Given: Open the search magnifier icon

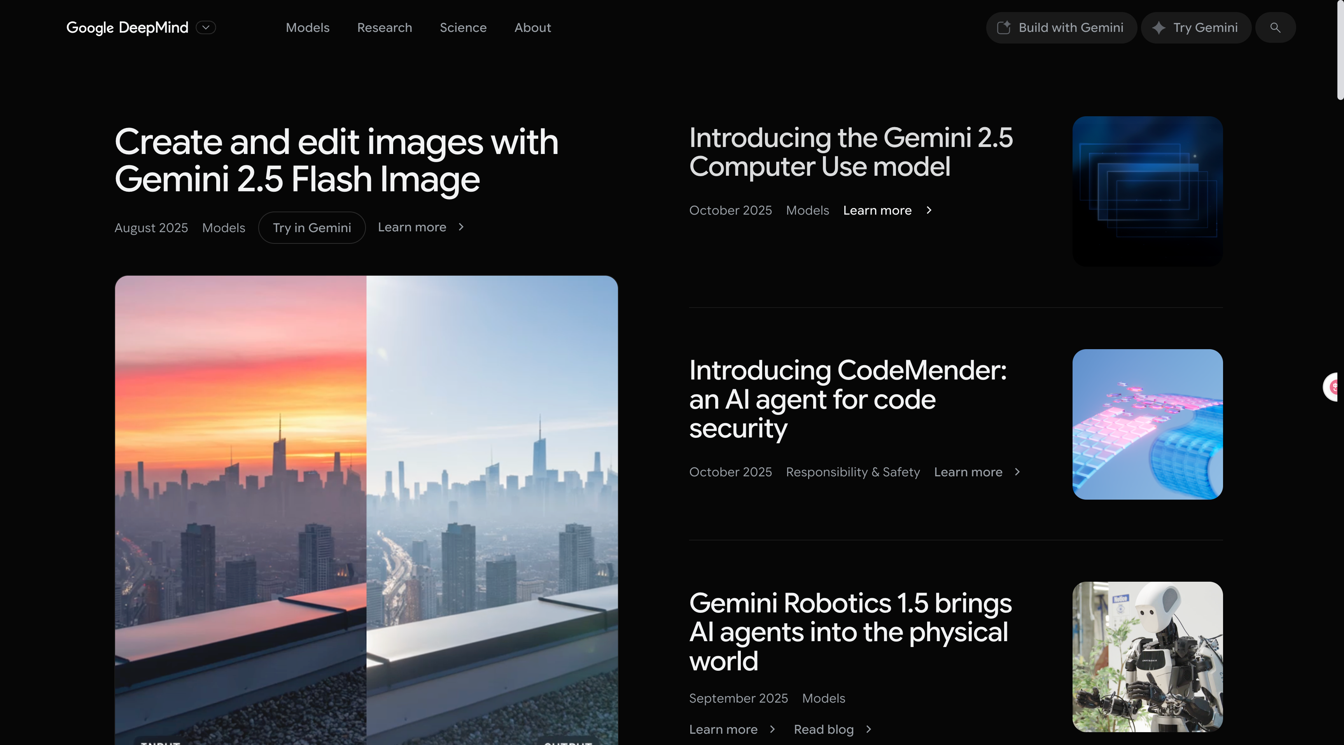Looking at the screenshot, I should pyautogui.click(x=1275, y=28).
